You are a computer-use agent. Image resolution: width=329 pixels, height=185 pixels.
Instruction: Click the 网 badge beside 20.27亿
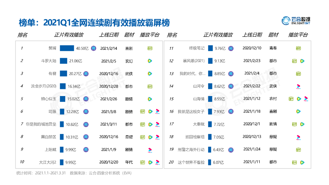pyautogui.click(x=86, y=74)
